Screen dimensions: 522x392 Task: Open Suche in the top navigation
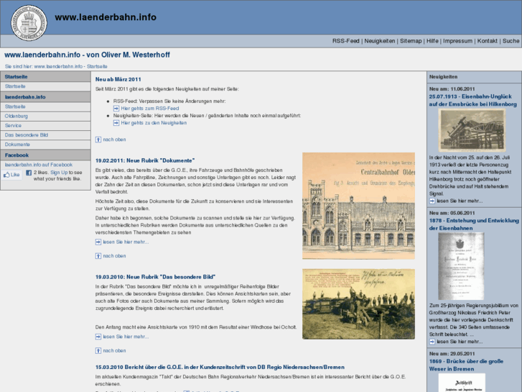[x=511, y=41]
